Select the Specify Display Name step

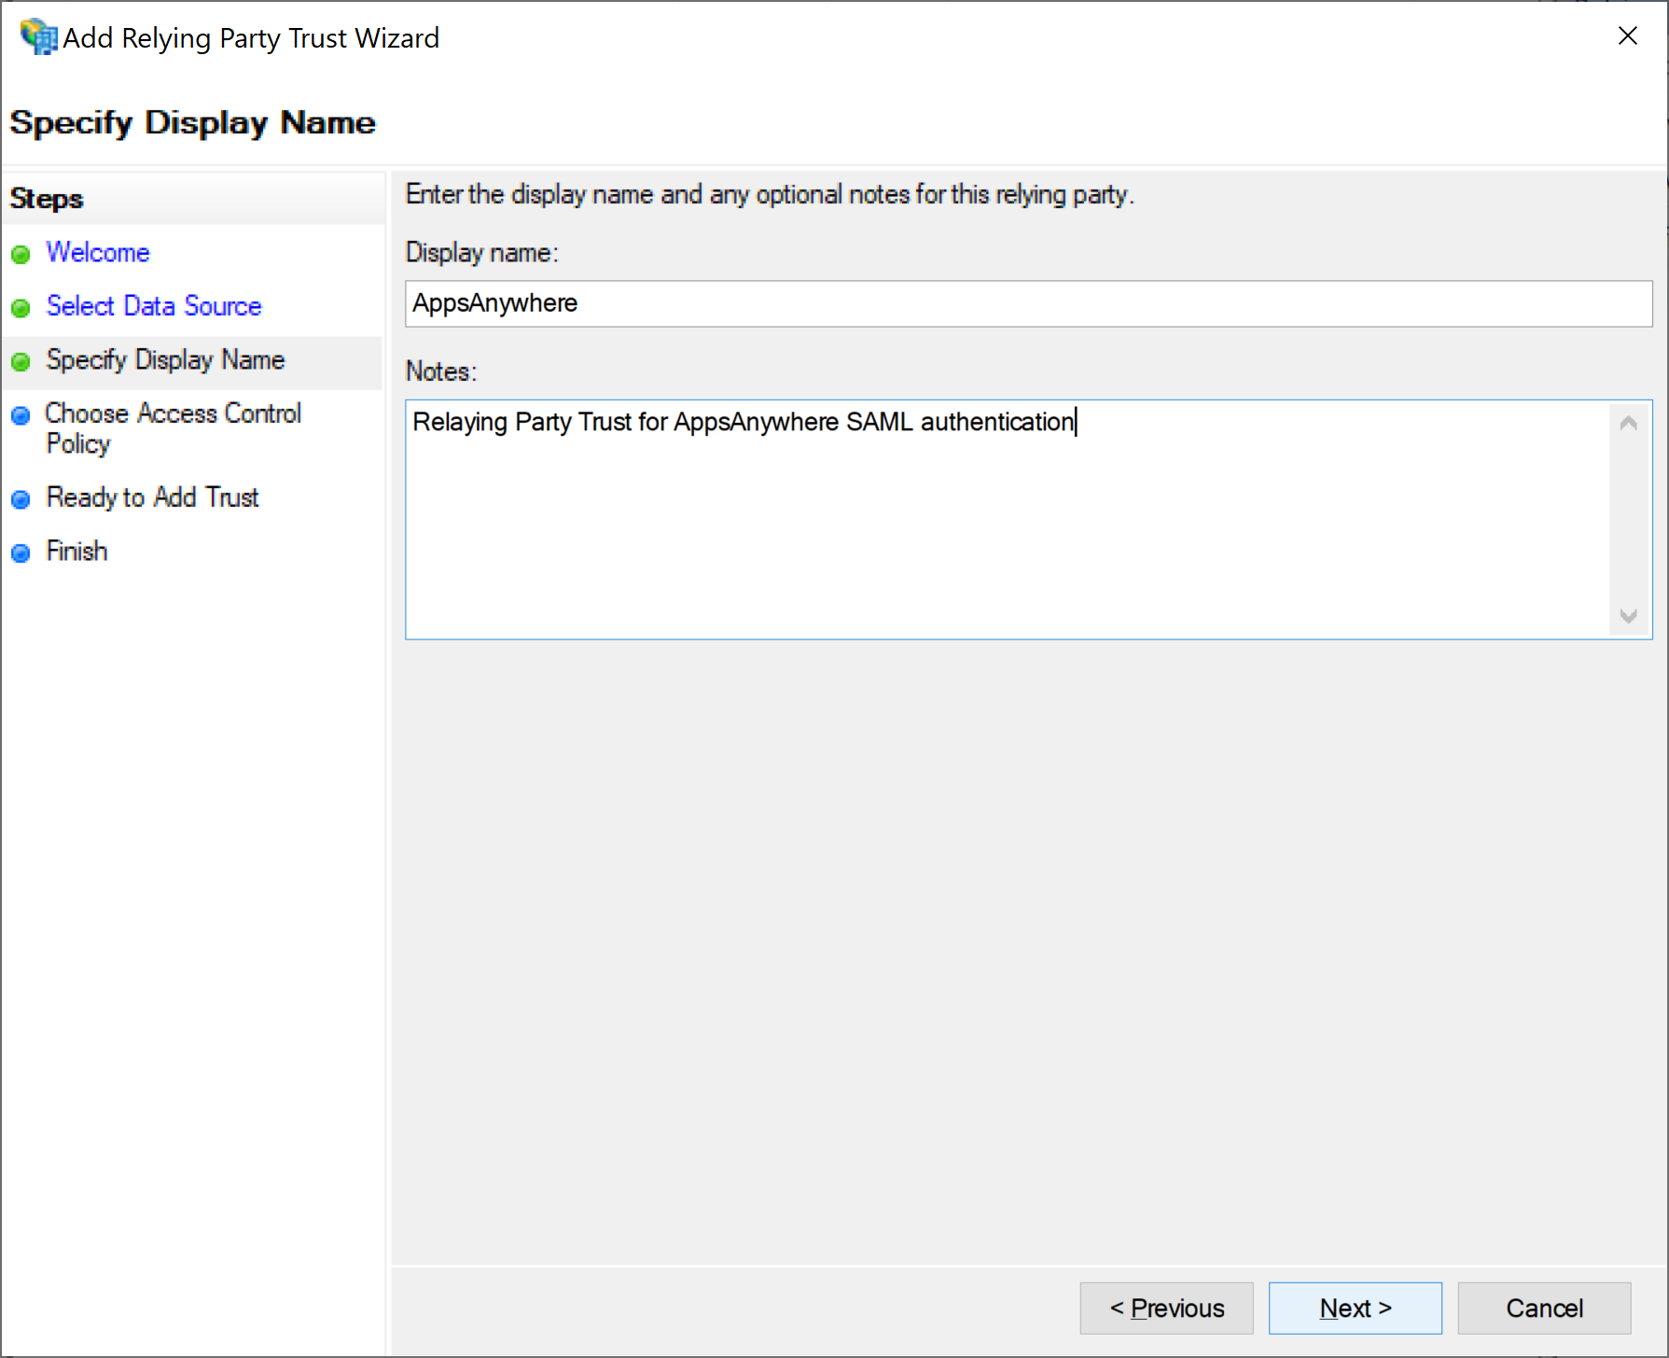165,360
